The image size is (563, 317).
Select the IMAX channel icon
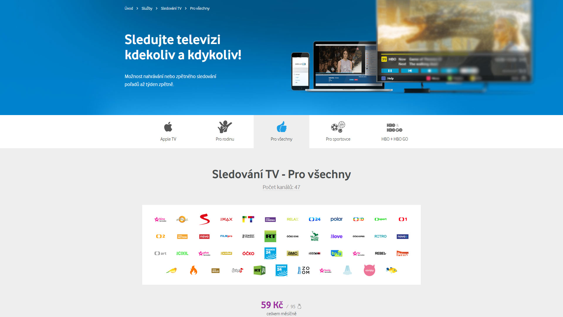coord(226,219)
